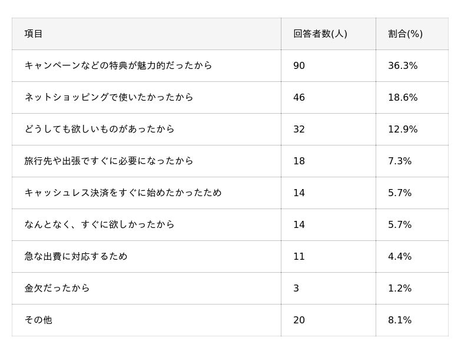Click the キャッシュレス決済をすぐに始めたかった cell

click(x=123, y=193)
